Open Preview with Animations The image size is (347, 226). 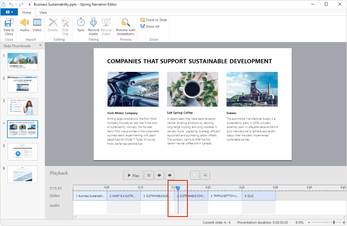coord(126,27)
